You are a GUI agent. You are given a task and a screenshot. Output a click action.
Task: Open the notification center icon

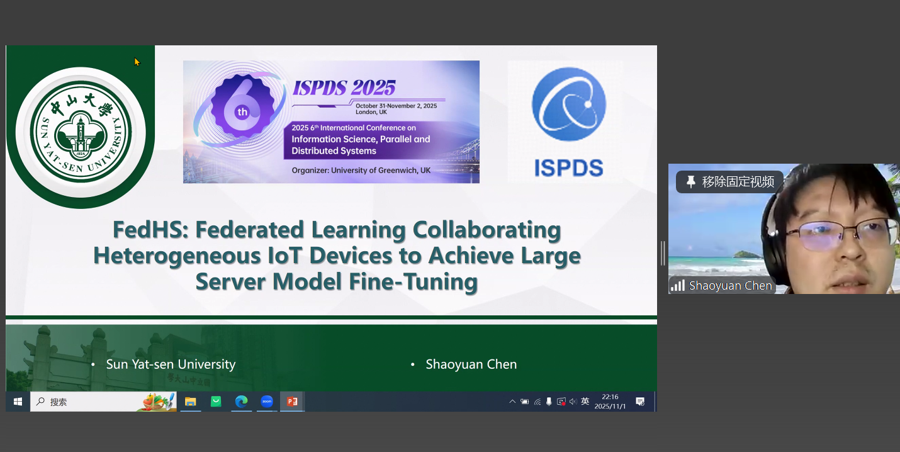point(640,402)
